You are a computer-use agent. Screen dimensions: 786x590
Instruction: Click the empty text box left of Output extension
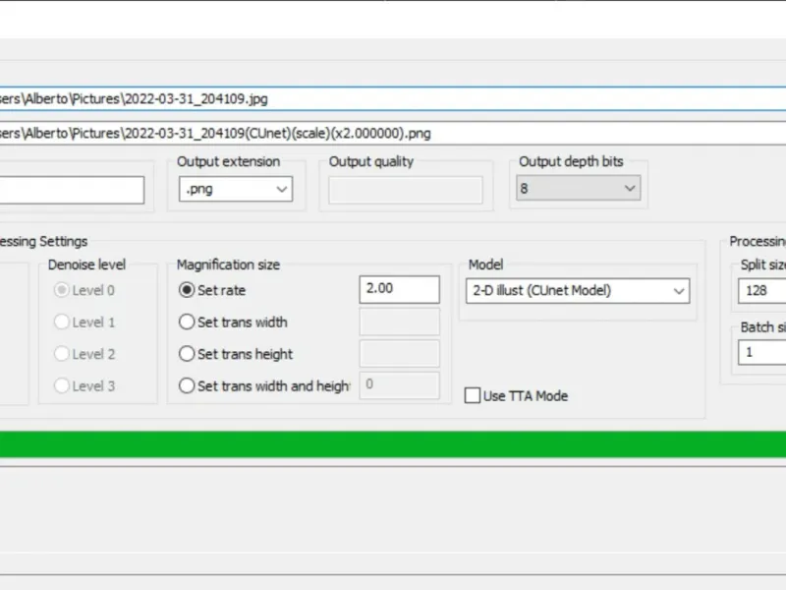click(x=72, y=190)
